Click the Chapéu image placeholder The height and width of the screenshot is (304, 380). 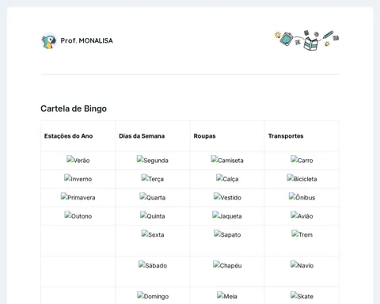pos(227,265)
